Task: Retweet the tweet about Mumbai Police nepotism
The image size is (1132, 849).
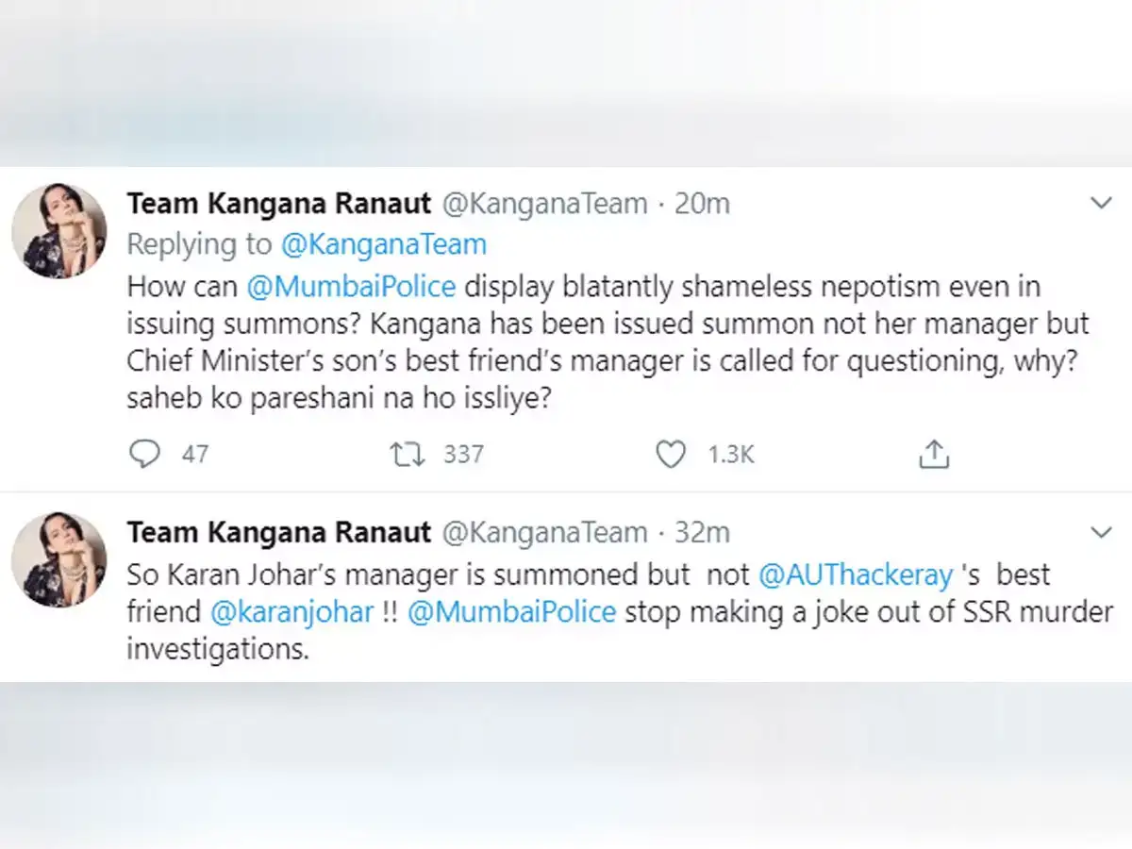Action: 408,455
